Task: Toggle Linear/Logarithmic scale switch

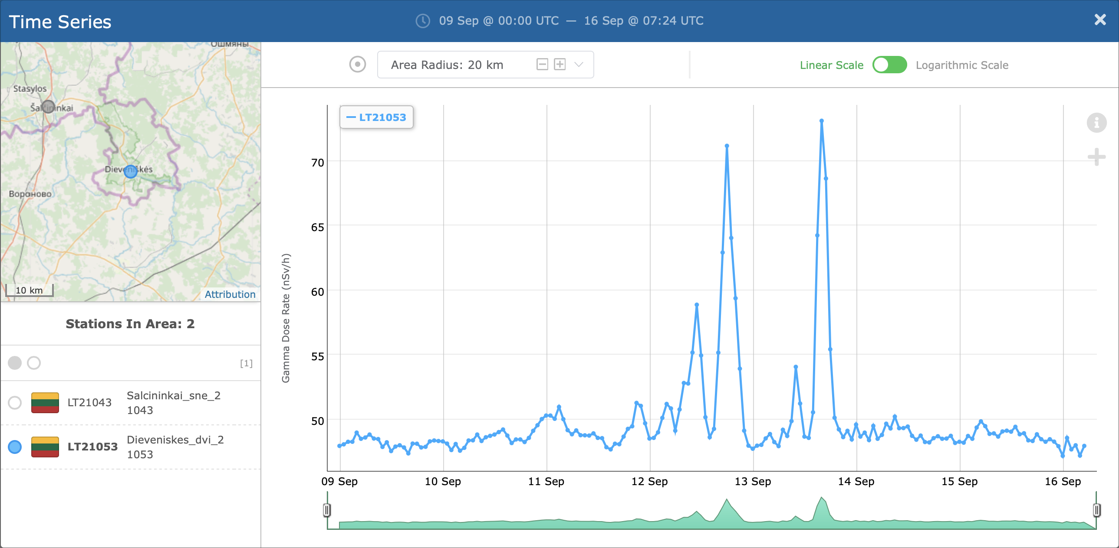Action: pos(889,65)
